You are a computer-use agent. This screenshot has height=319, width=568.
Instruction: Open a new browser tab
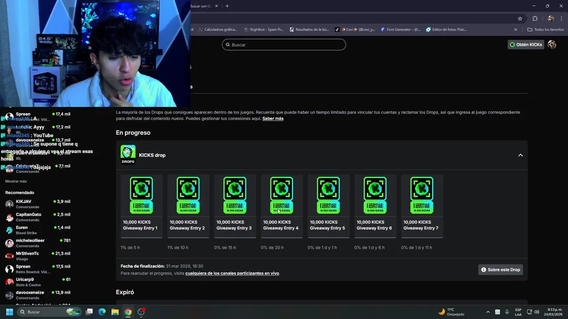click(227, 6)
